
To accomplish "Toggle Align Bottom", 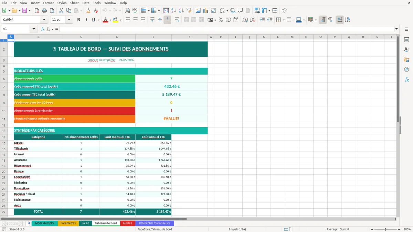I will click(167, 20).
